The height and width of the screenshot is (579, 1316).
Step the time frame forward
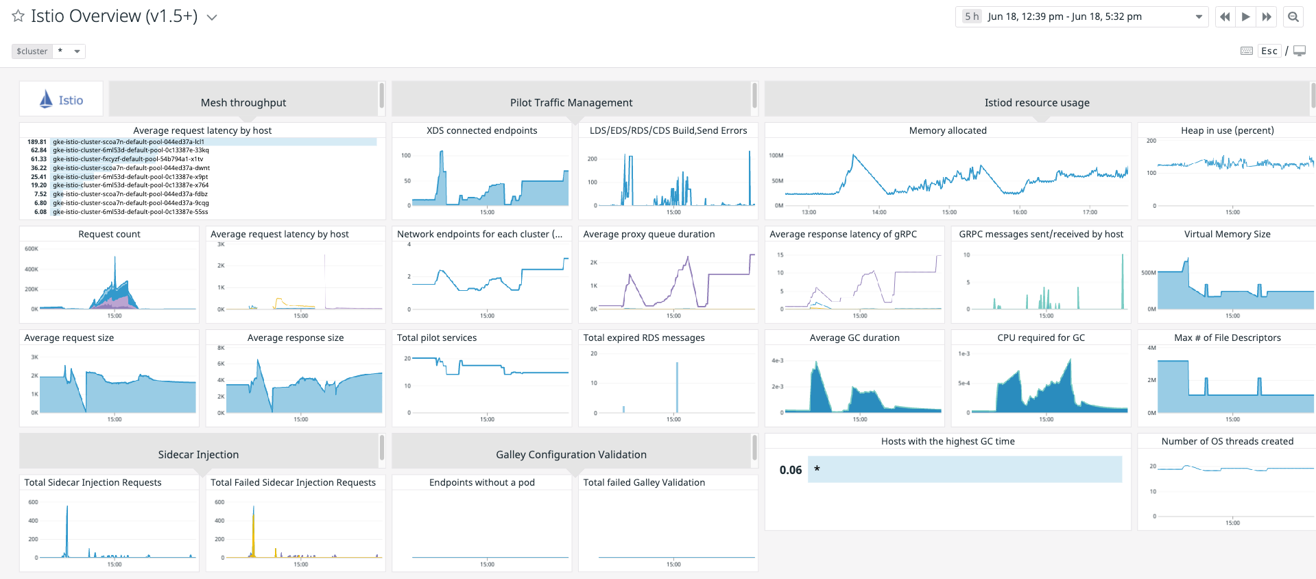(1267, 17)
